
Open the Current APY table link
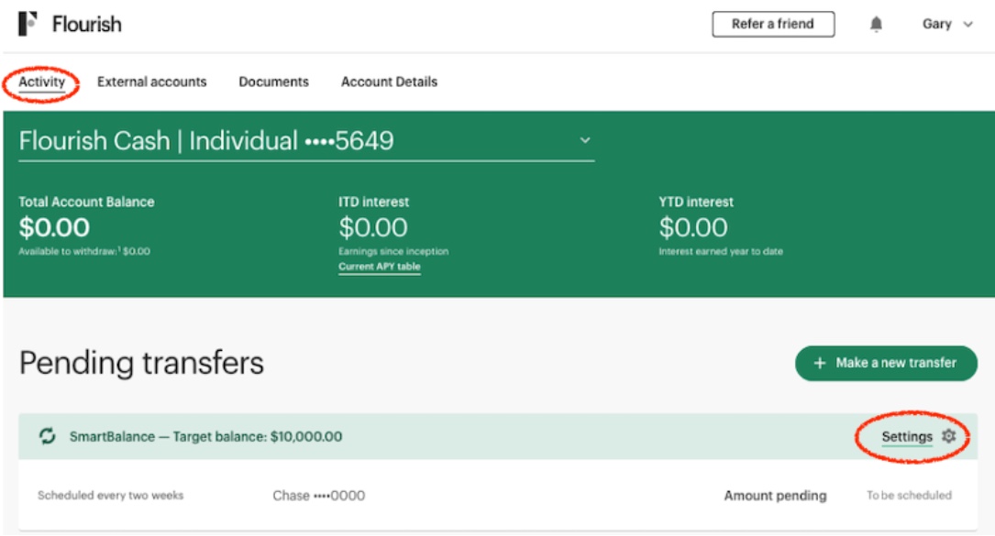[x=380, y=267]
